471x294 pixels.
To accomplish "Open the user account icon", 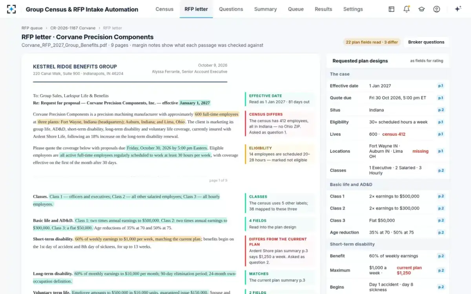I will [x=436, y=9].
